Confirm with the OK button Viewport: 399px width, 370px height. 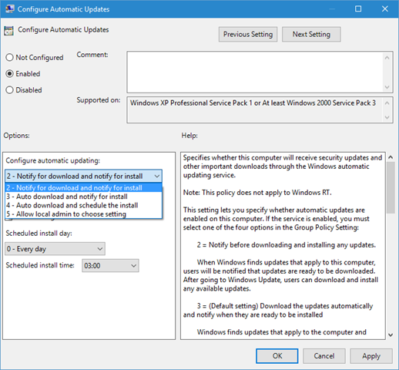pyautogui.click(x=277, y=356)
